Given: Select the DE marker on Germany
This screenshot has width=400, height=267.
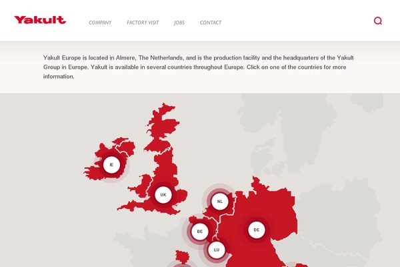Looking at the screenshot, I should pyautogui.click(x=257, y=230).
